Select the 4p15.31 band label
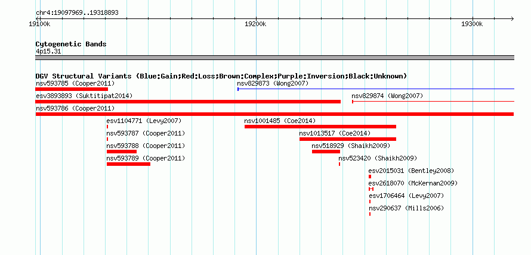 point(48,51)
